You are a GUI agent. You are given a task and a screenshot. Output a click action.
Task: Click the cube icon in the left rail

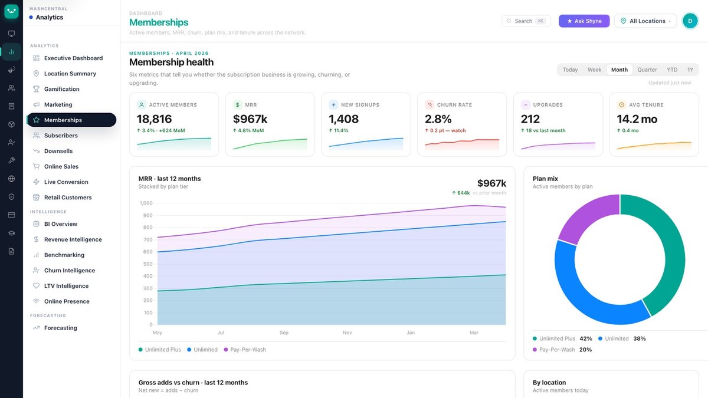pos(11,124)
